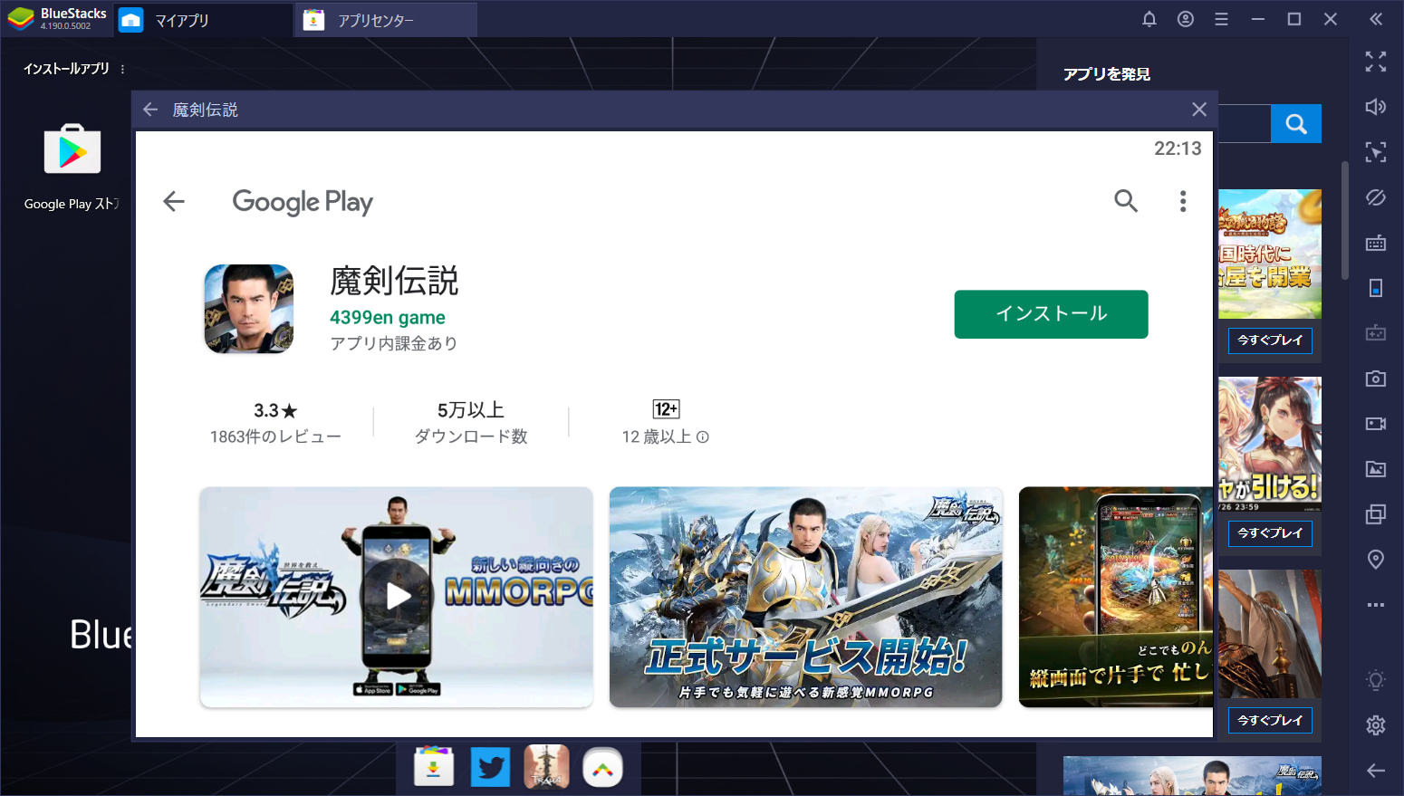Click the 1863件のレビュー text
The width and height of the screenshot is (1404, 796).
pos(275,437)
